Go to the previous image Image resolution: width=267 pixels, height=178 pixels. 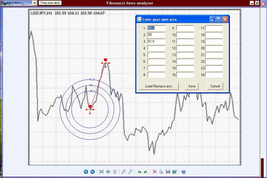[86, 172]
